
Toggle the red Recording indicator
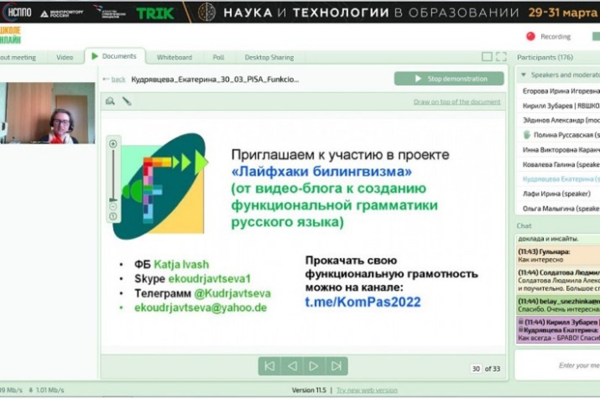(530, 37)
